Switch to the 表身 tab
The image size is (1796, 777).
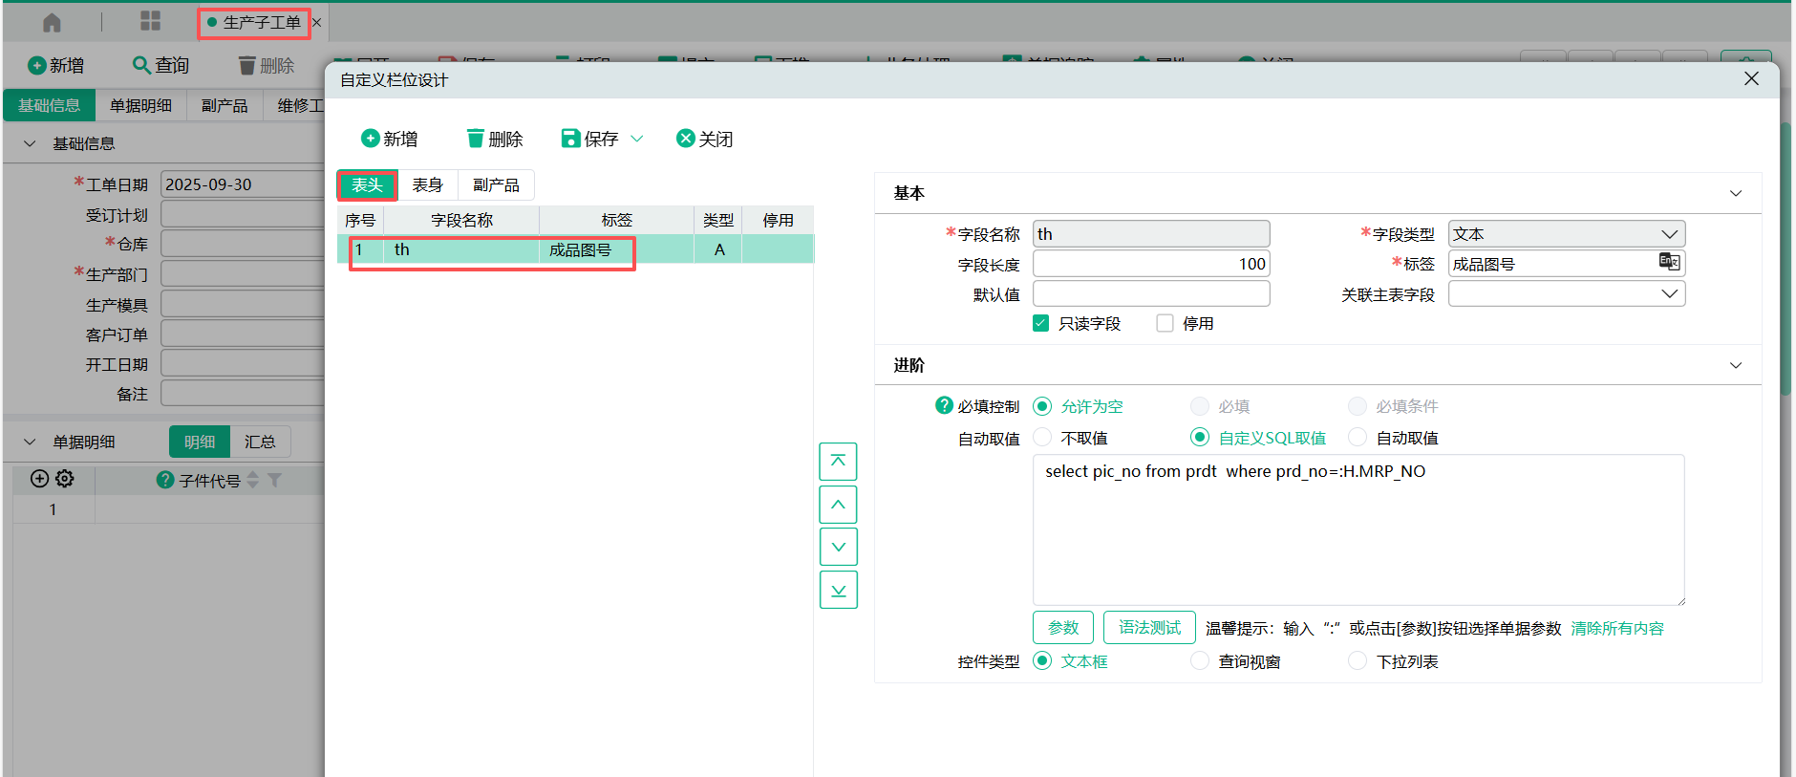pos(427,185)
